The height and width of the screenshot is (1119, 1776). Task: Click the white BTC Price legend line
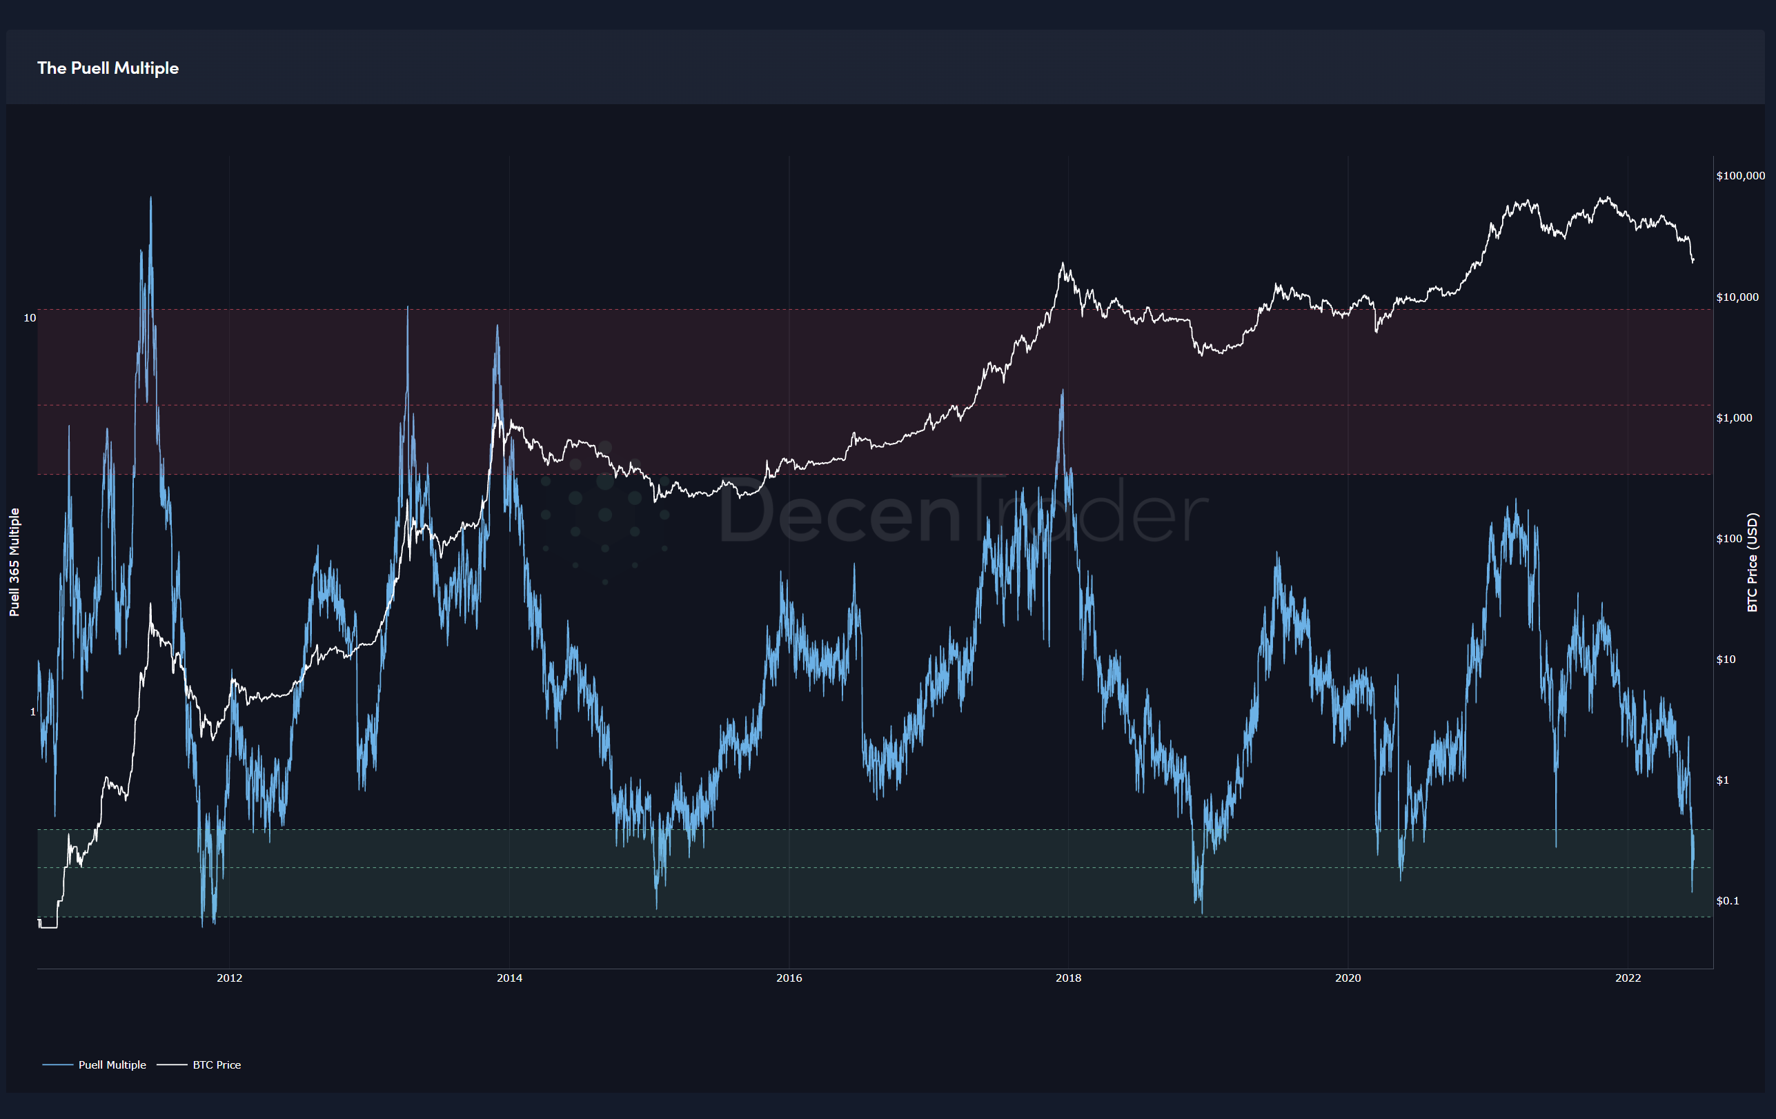point(172,1064)
